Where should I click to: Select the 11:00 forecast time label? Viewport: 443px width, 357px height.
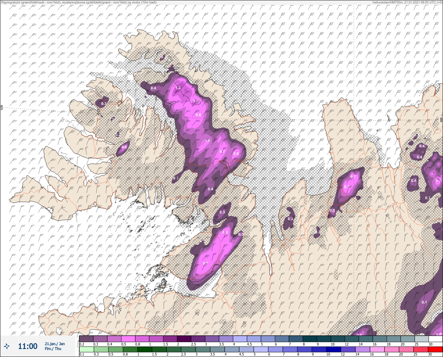point(28,346)
